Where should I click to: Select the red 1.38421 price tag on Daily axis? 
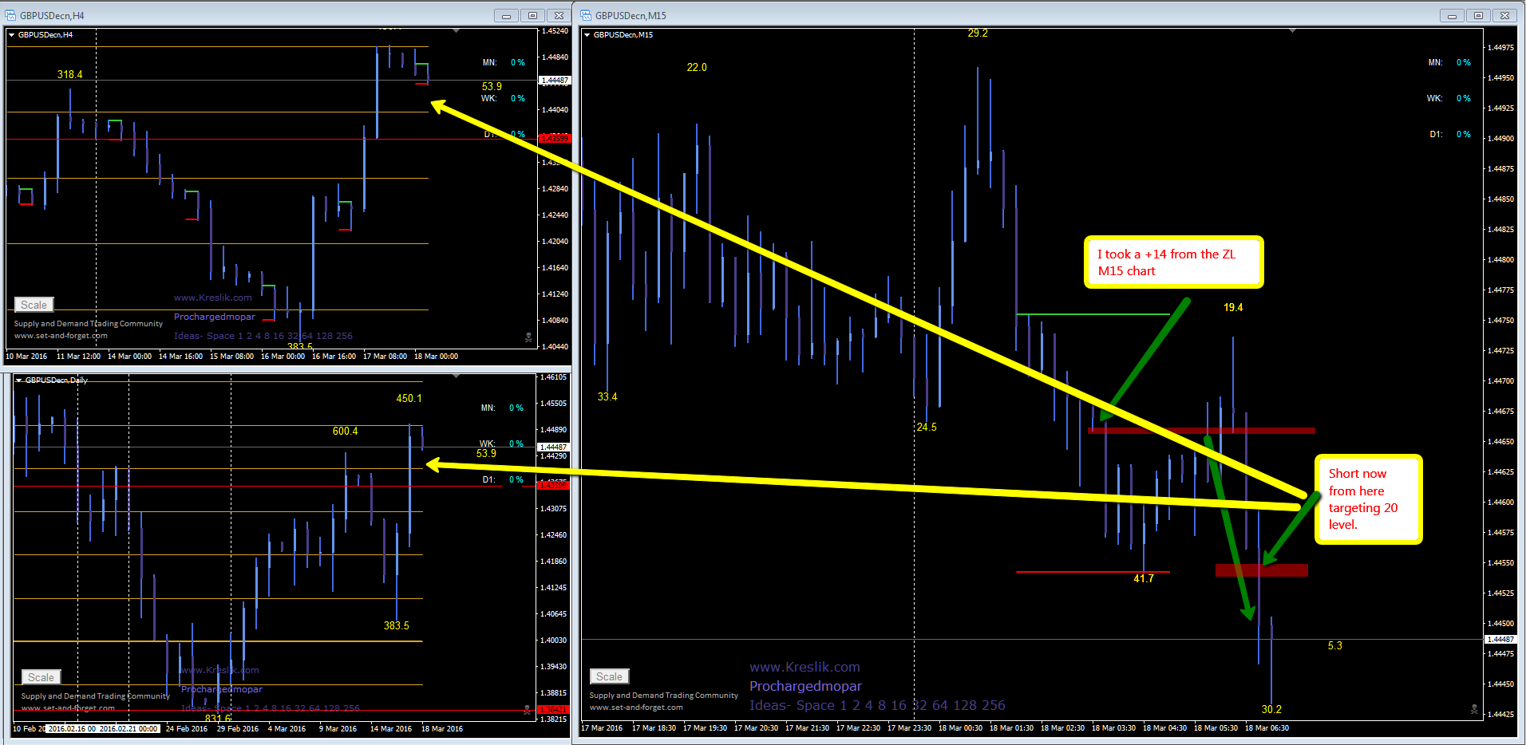553,709
